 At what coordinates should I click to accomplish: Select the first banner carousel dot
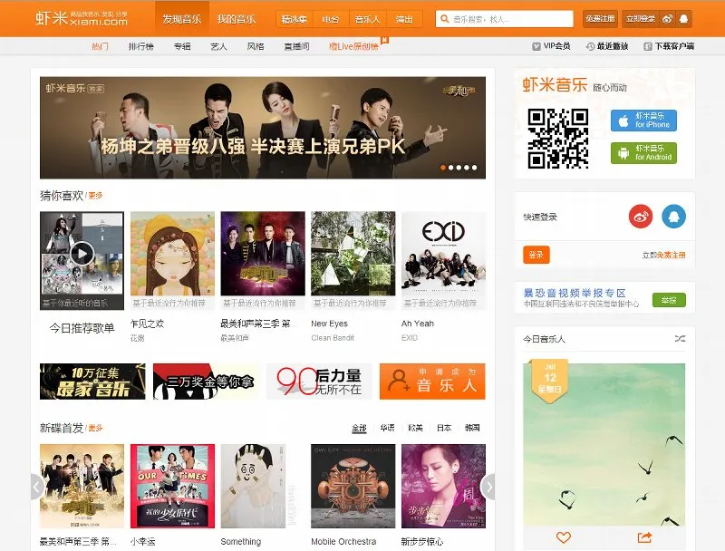tap(443, 168)
